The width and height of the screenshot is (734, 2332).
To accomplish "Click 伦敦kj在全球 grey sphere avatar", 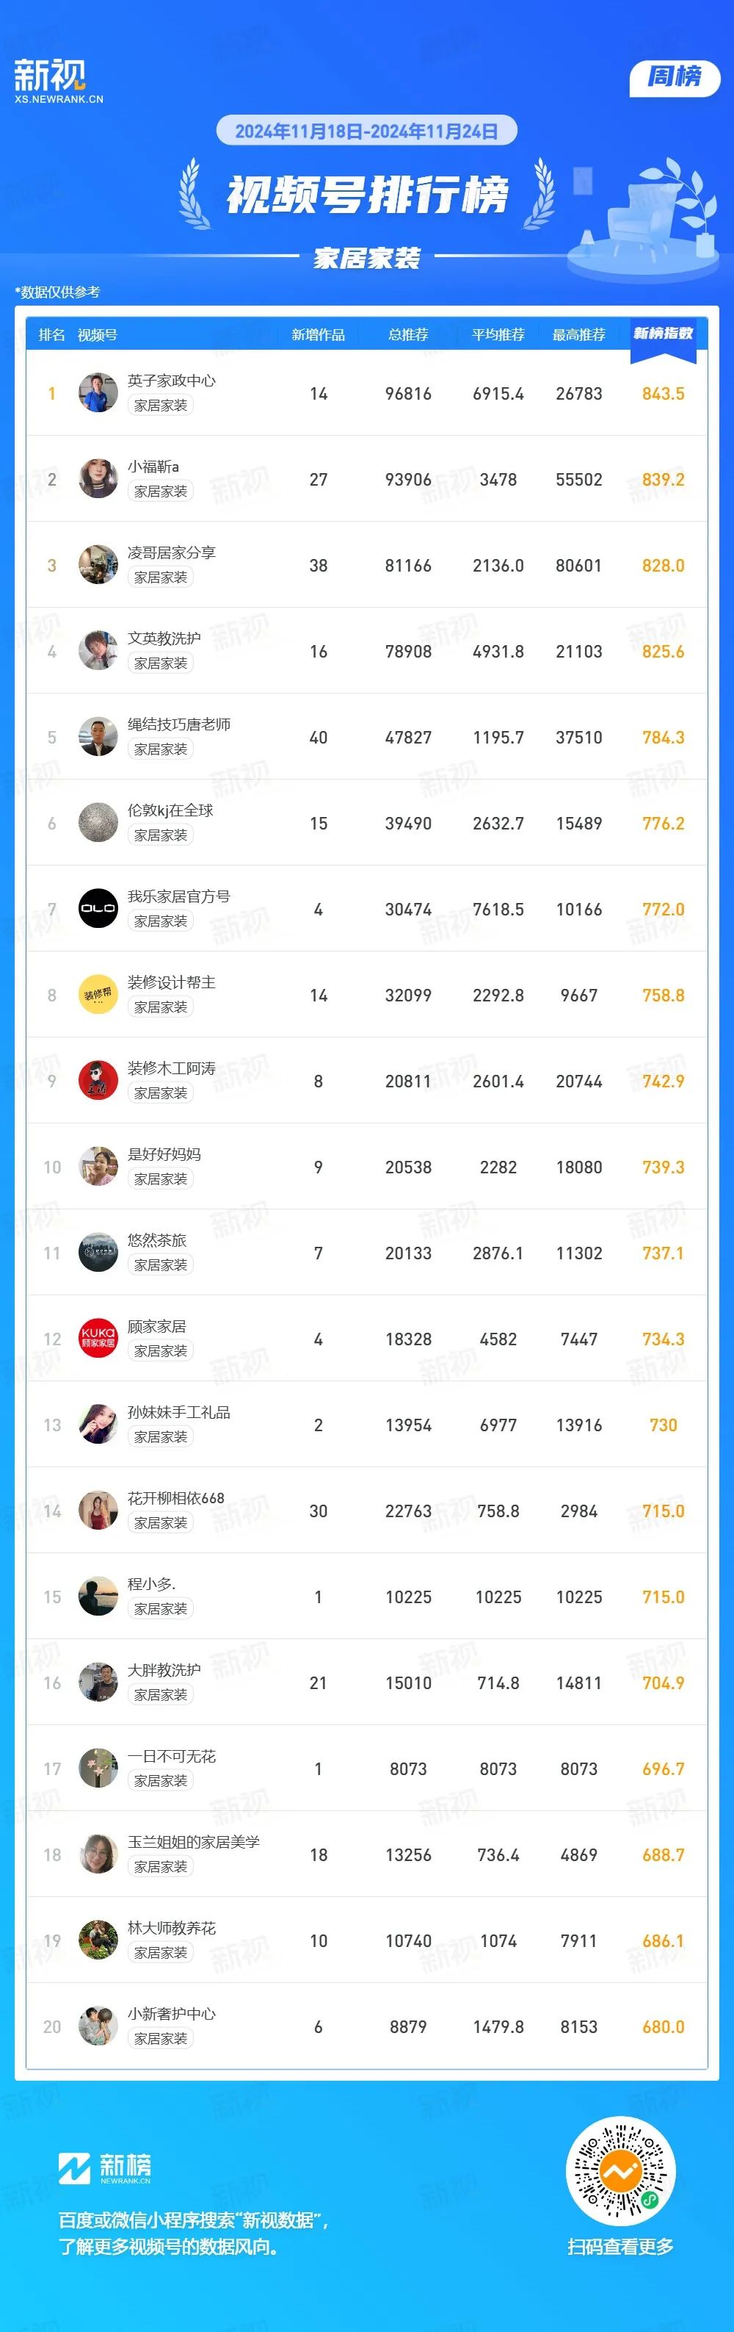I will (x=98, y=822).
